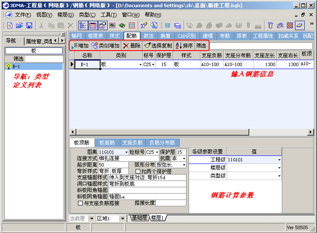
Task: Switch to the 负筋分布筋 tab
Action: 162,143
